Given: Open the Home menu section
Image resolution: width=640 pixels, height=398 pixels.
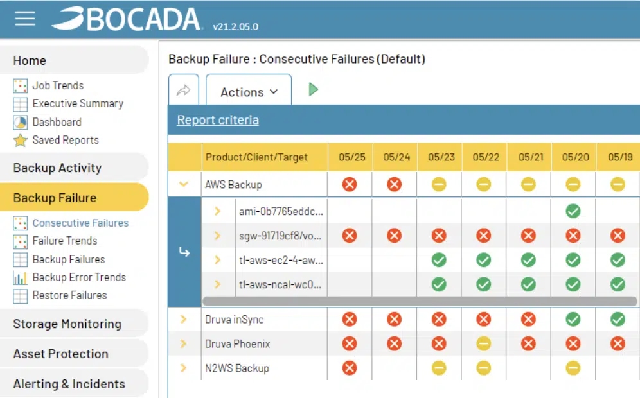Looking at the screenshot, I should click(75, 60).
